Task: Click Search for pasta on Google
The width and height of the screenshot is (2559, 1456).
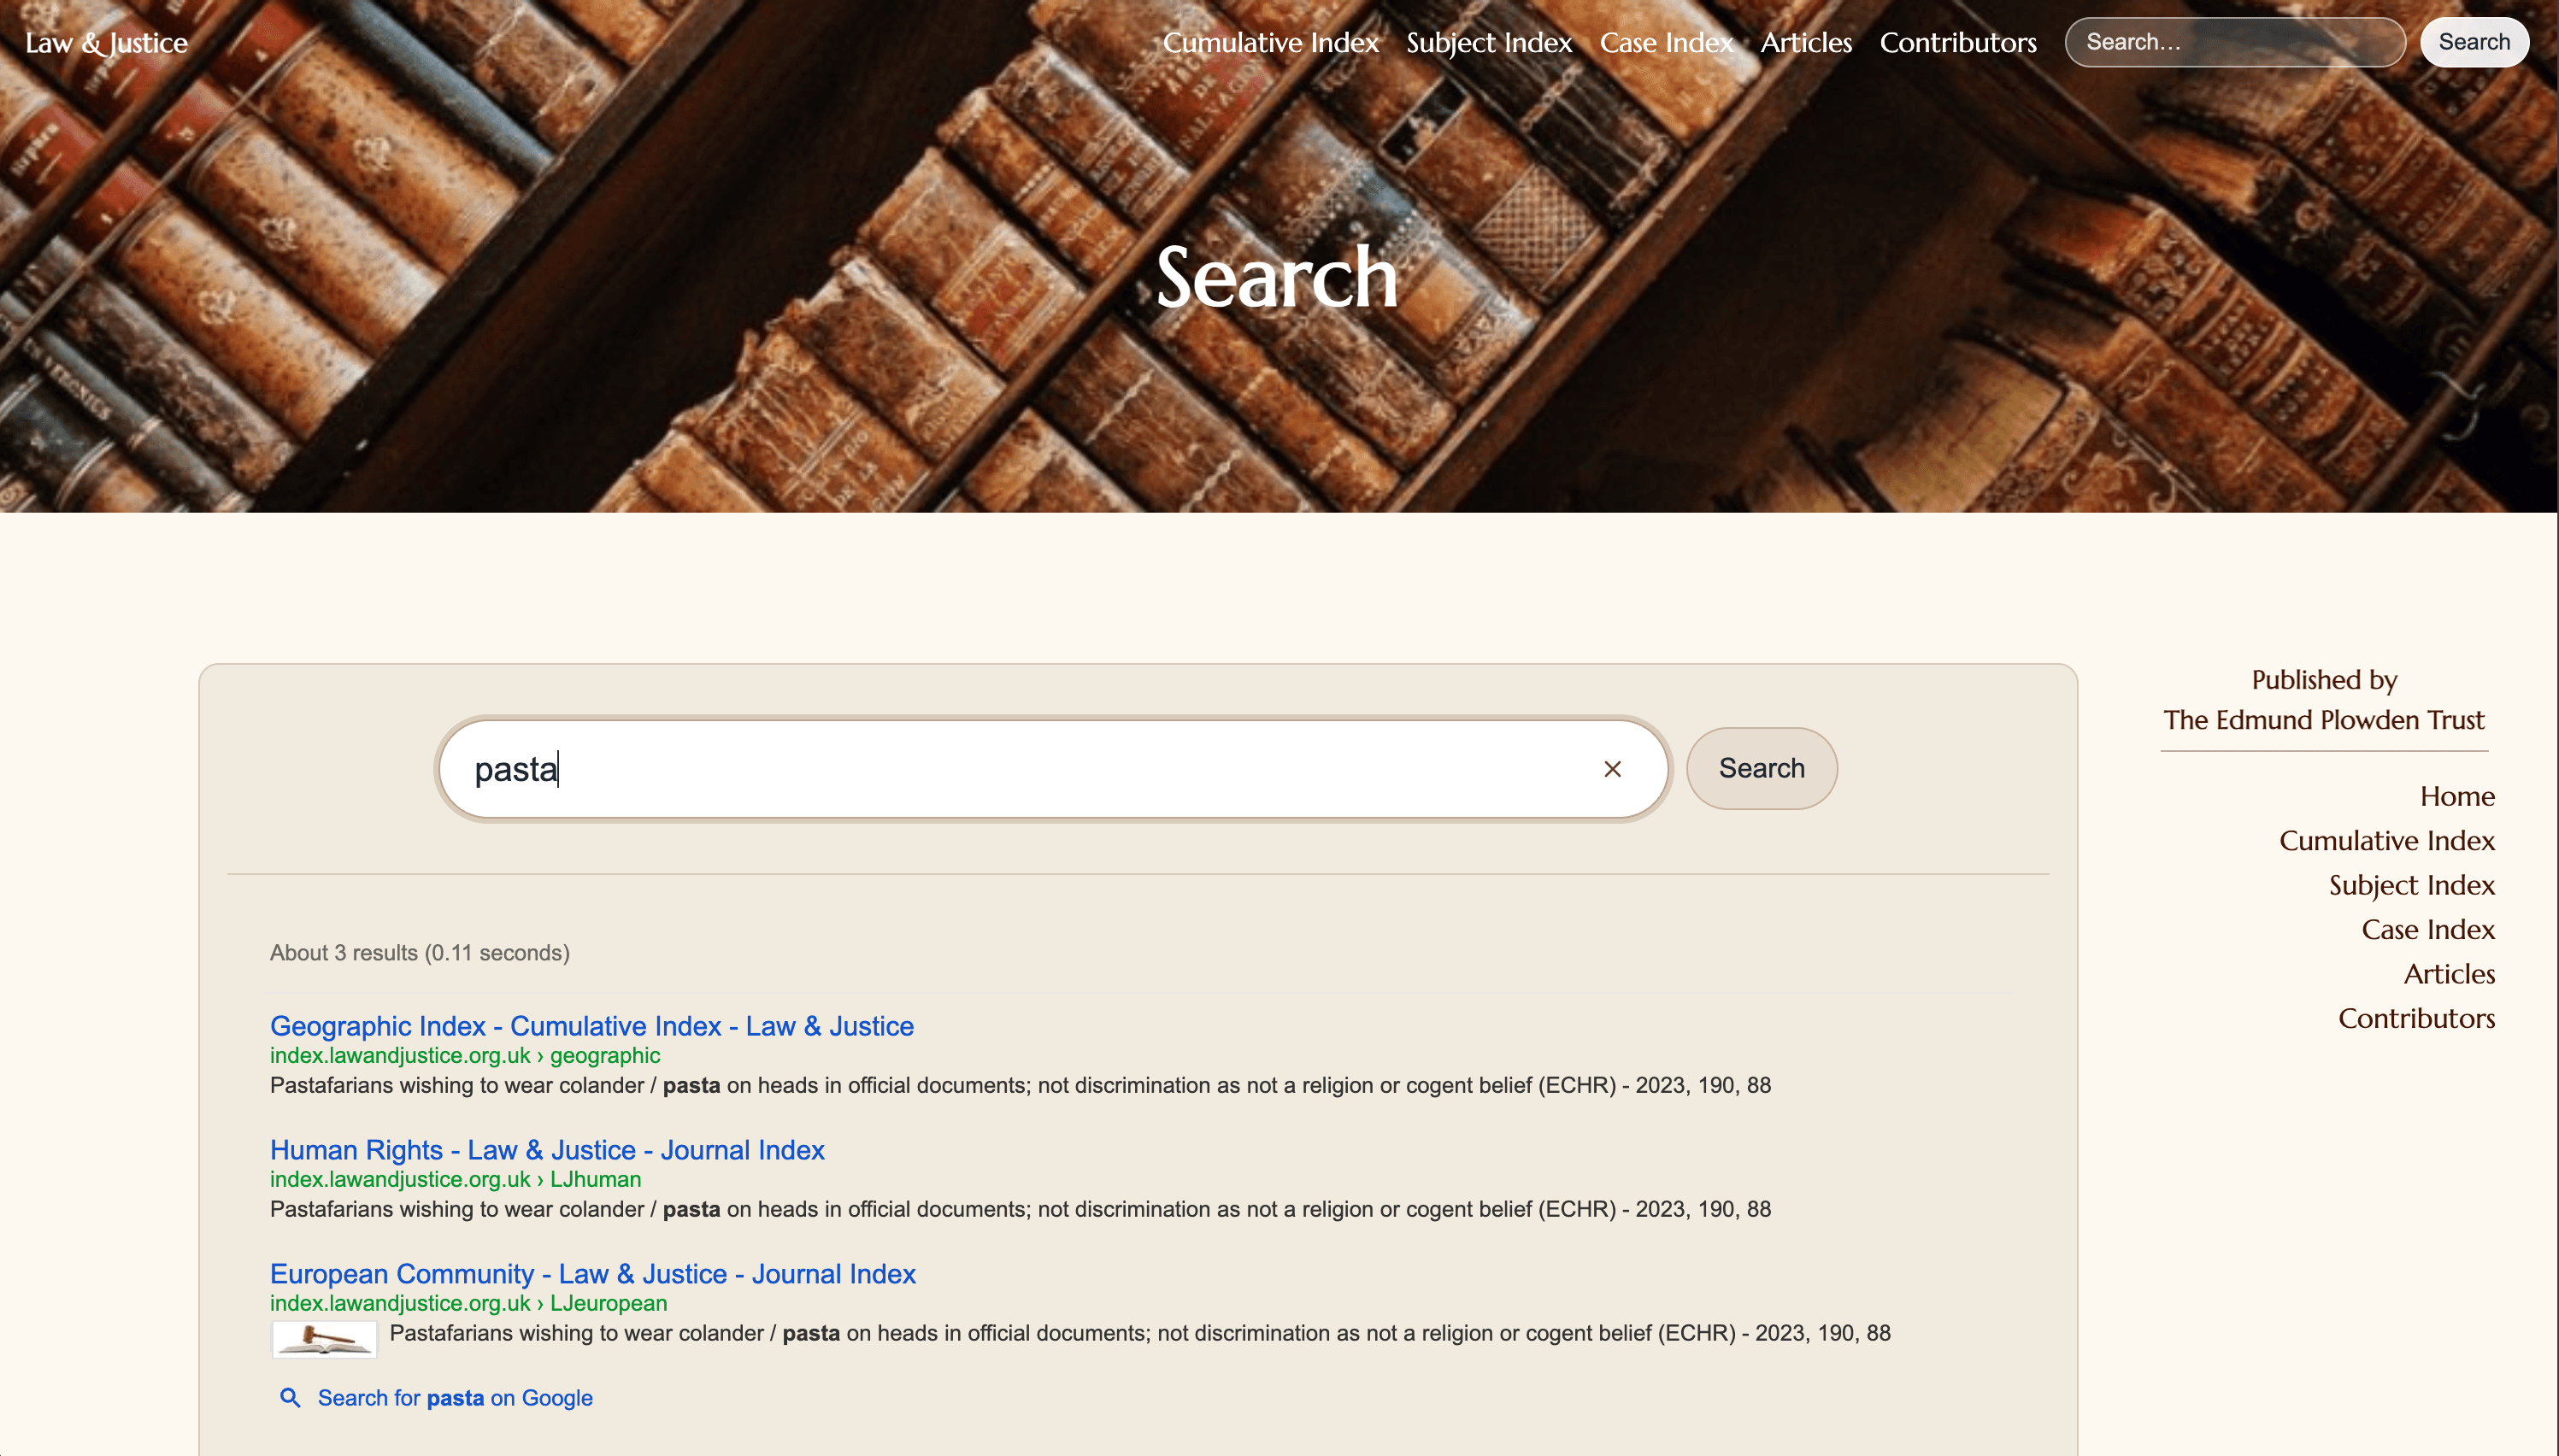Action: (x=455, y=1398)
